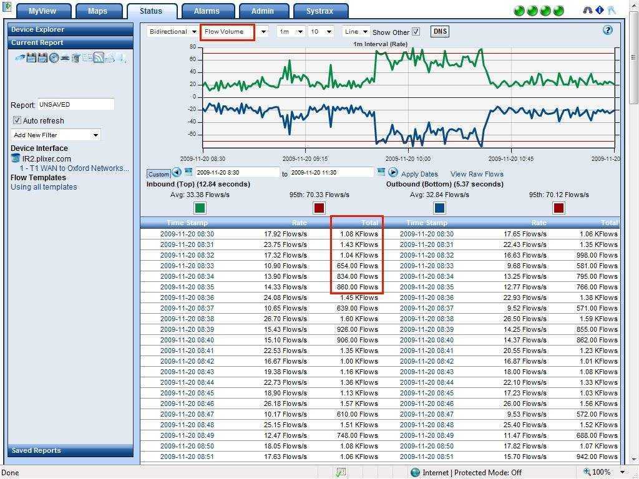Click the Apply Dates link
This screenshot has height=479, width=639.
419,174
